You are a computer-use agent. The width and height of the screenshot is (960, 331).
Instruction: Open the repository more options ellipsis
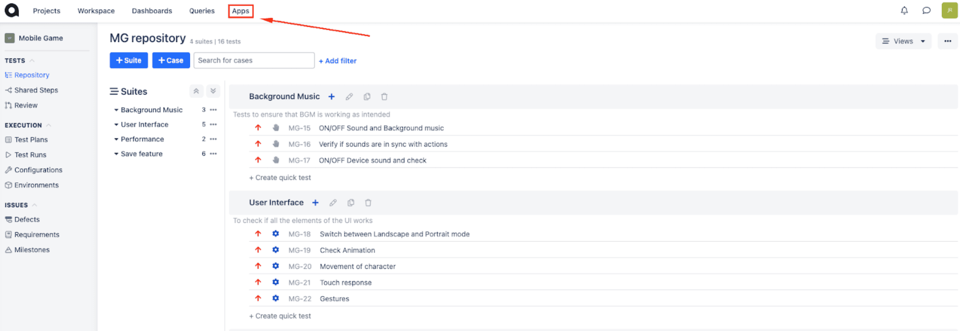(948, 41)
